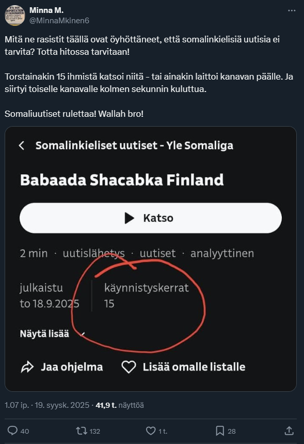Open the share upload arrow icon
The height and width of the screenshot is (444, 304).
tap(289, 431)
